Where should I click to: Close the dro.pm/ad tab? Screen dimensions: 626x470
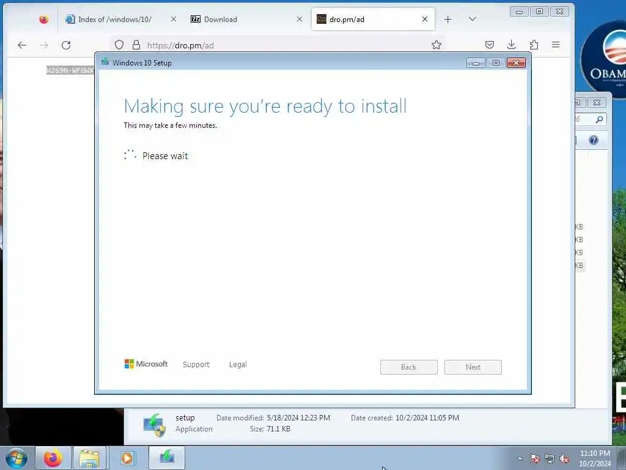[x=425, y=19]
